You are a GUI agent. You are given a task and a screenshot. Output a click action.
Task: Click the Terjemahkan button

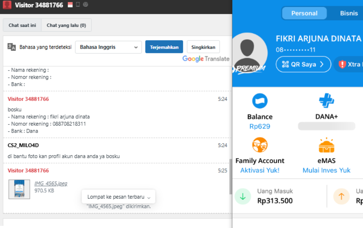tap(164, 47)
